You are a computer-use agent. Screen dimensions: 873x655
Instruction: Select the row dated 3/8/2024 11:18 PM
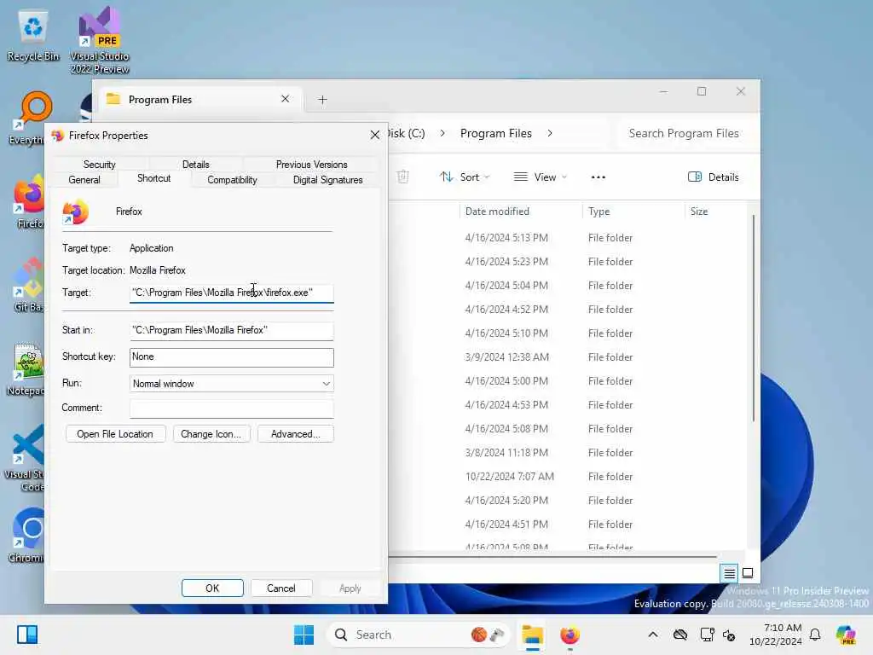(568, 452)
